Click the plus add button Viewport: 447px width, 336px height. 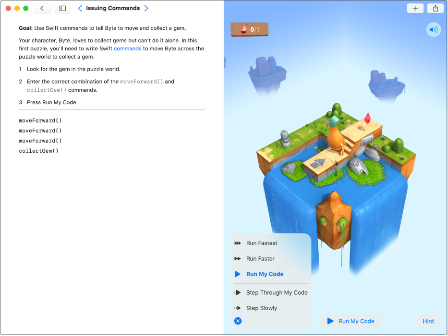415,8
